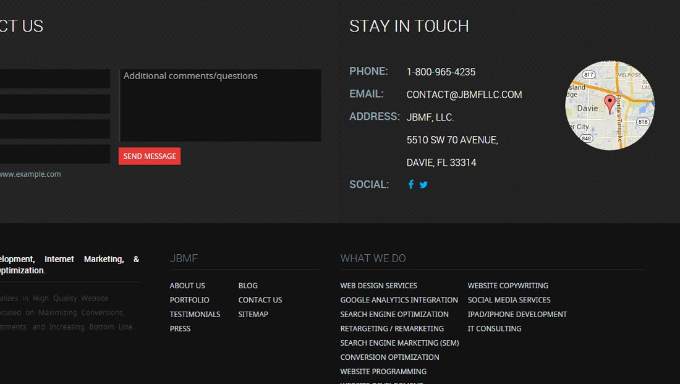Open the Contact Us footer link

tap(260, 300)
